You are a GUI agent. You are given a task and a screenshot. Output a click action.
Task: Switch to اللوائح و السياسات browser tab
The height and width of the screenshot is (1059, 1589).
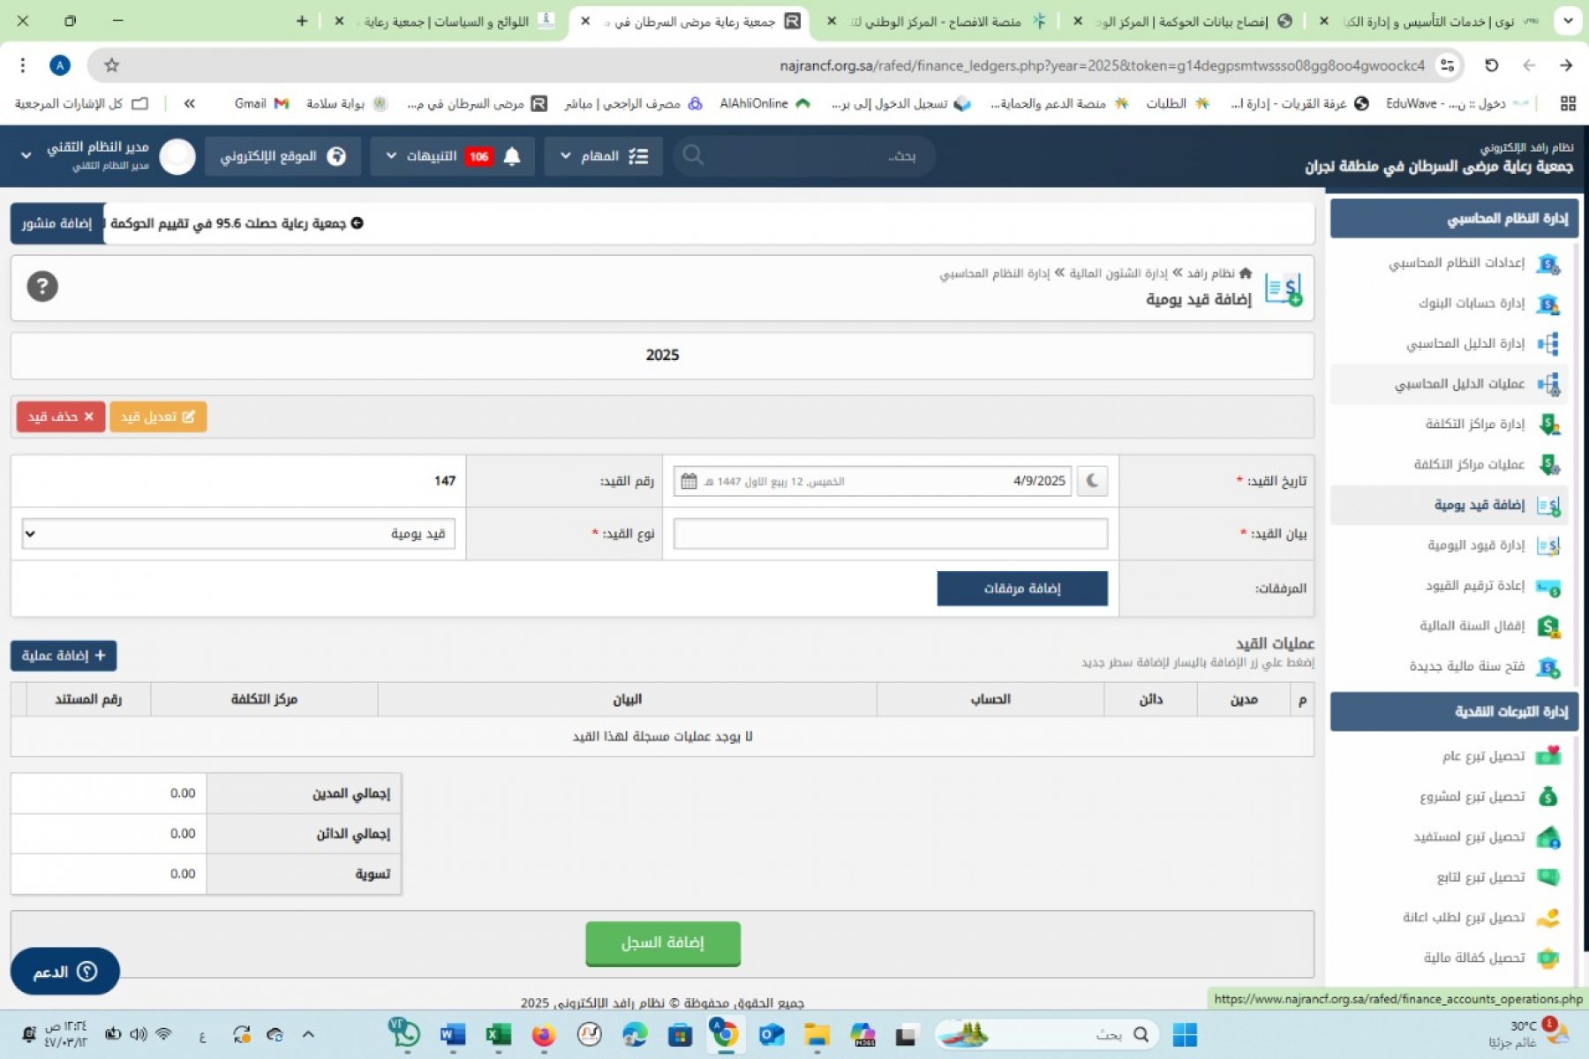pyautogui.click(x=450, y=21)
